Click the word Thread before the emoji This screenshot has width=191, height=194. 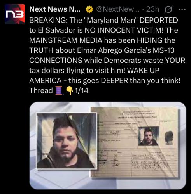click(x=41, y=90)
